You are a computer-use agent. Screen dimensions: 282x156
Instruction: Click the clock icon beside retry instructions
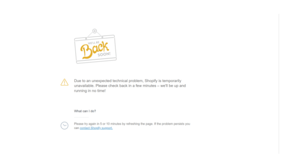tap(64, 125)
